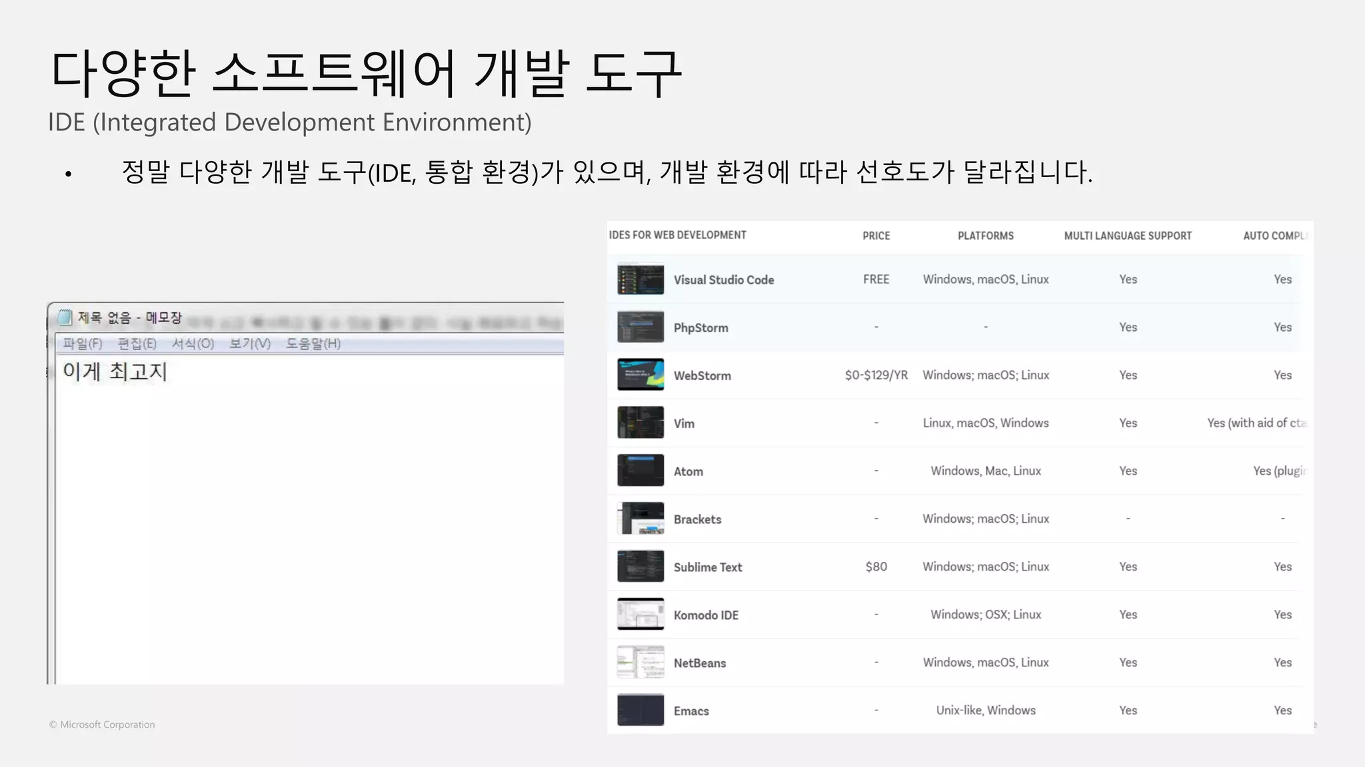Click the FREE price of Visual Studio Code
Image resolution: width=1365 pixels, height=767 pixels.
(x=876, y=280)
